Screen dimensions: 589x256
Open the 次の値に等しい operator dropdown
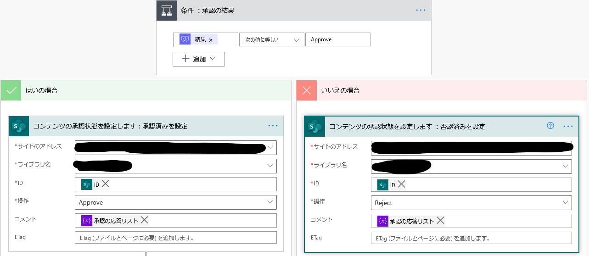(272, 40)
